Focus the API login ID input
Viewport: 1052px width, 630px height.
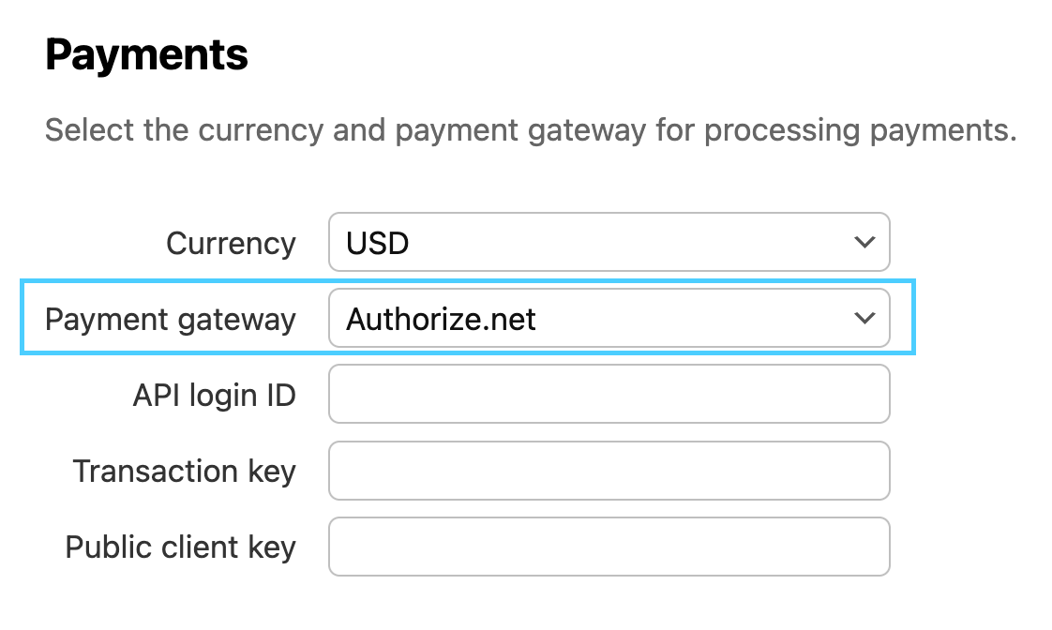pos(608,394)
